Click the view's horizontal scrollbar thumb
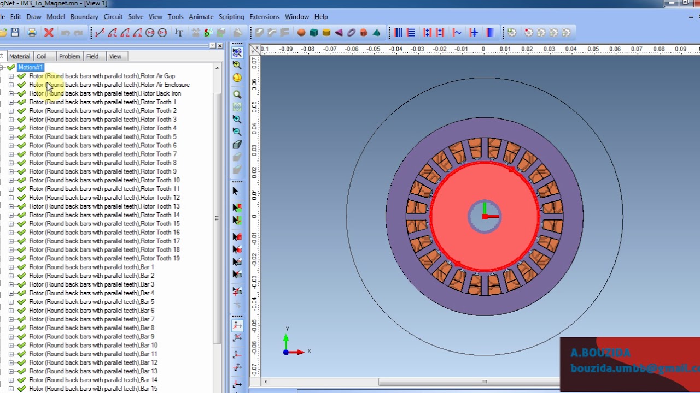Screen dimensions: 700x393 coord(485,382)
